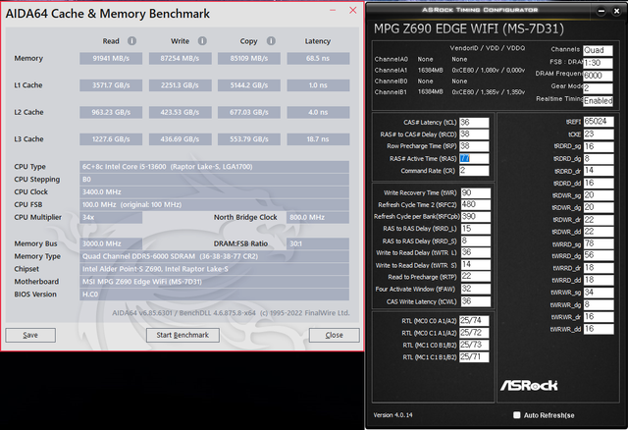Click the info icon next to Copy
Image resolution: width=628 pixels, height=430 pixels.
click(271, 41)
